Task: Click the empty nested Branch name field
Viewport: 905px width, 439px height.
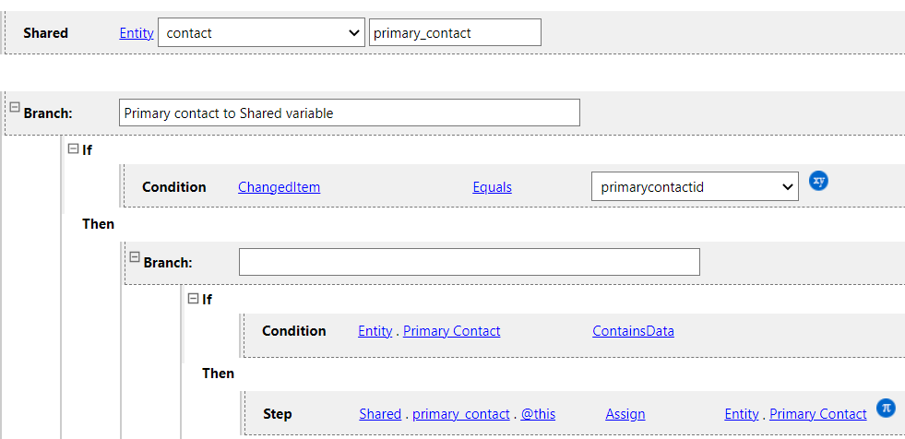Action: [x=469, y=262]
